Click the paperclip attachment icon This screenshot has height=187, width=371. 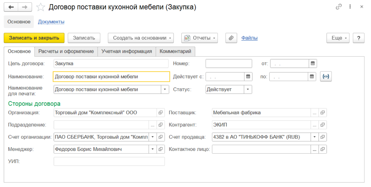(x=231, y=38)
